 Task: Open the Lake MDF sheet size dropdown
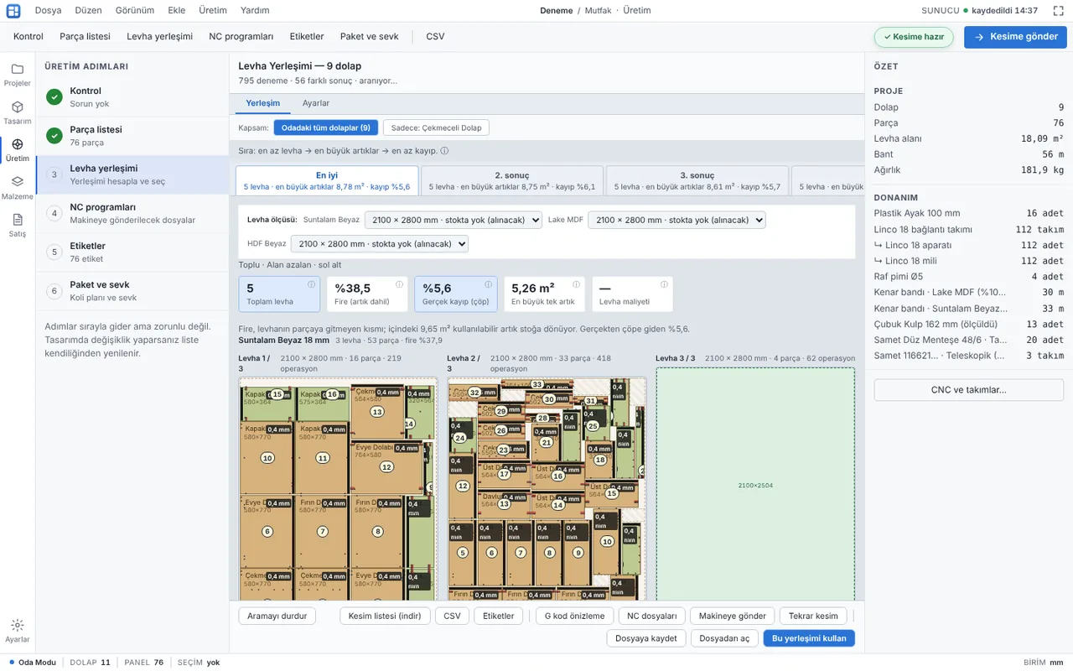(677, 220)
